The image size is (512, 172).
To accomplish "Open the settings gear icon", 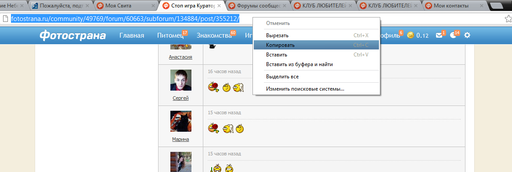I will [x=467, y=35].
